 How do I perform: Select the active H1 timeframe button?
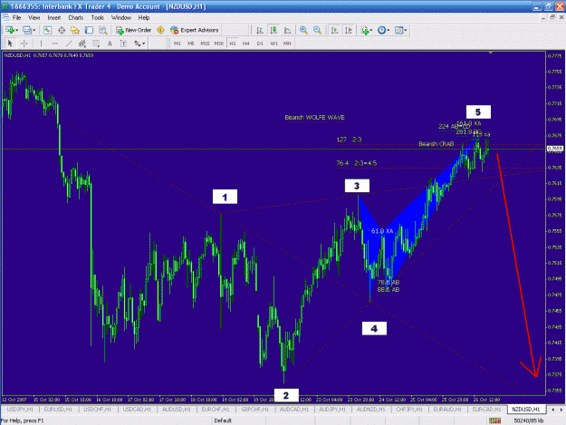pyautogui.click(x=233, y=43)
